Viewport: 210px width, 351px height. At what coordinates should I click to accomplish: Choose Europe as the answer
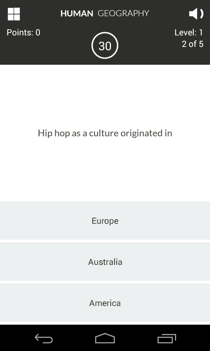105,221
